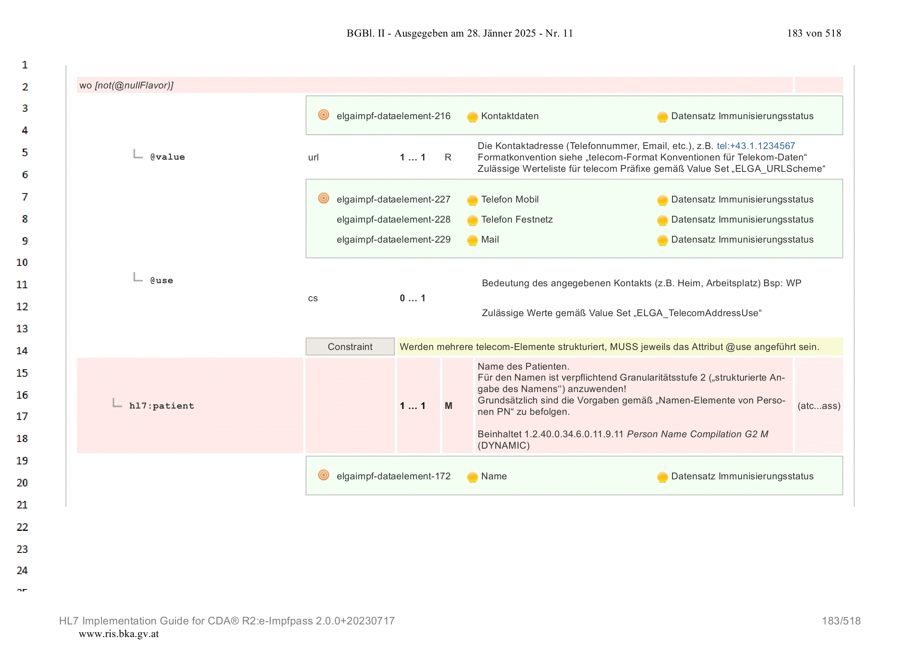The height and width of the screenshot is (650, 920).
Task: Select the yellow bullet next to Name
Action: (x=473, y=477)
